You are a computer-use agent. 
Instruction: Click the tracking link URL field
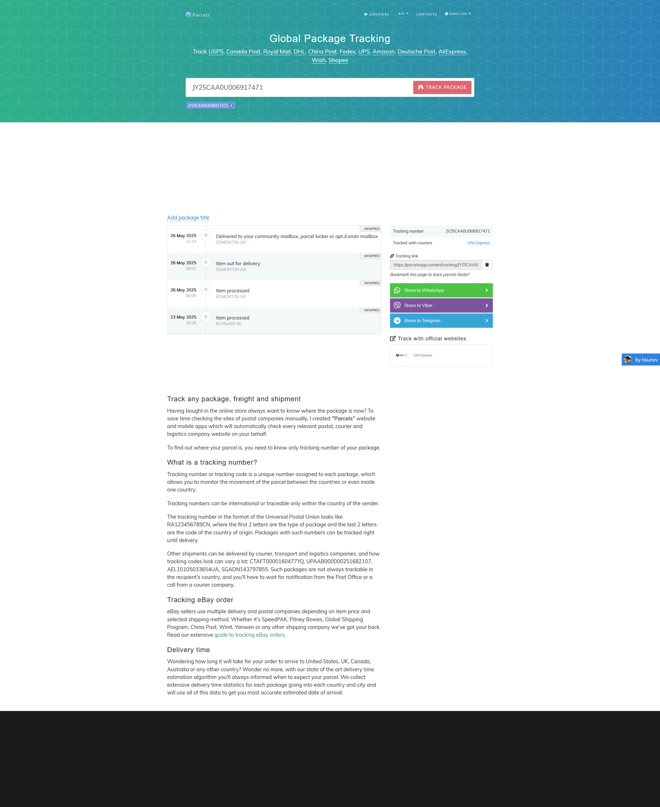[436, 265]
